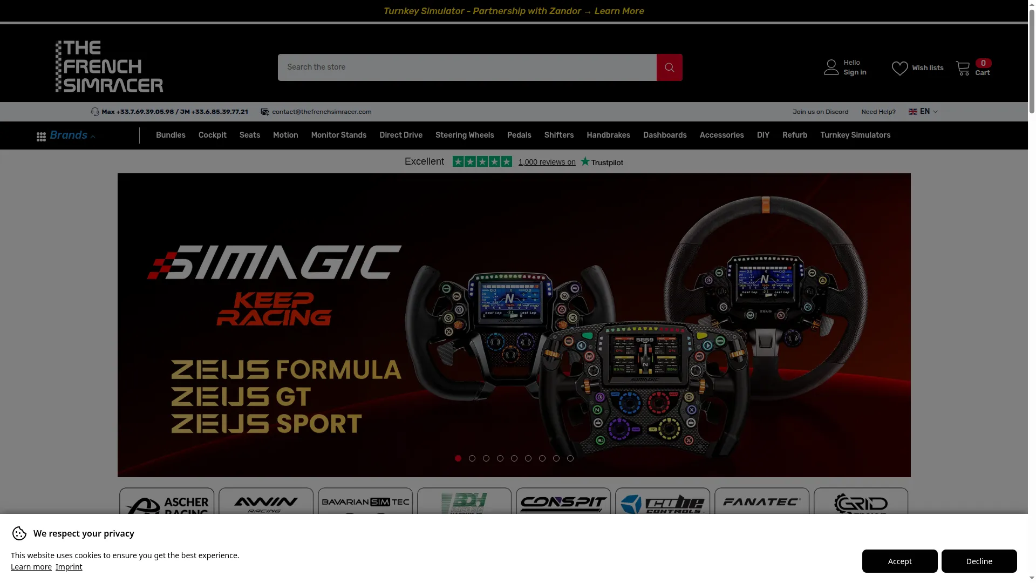Select sixth carousel slide dot

pos(528,458)
